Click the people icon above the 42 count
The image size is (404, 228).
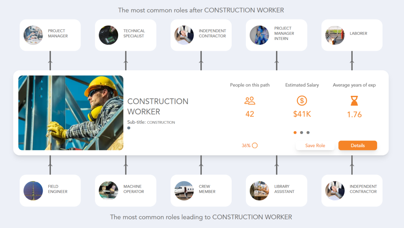click(249, 100)
